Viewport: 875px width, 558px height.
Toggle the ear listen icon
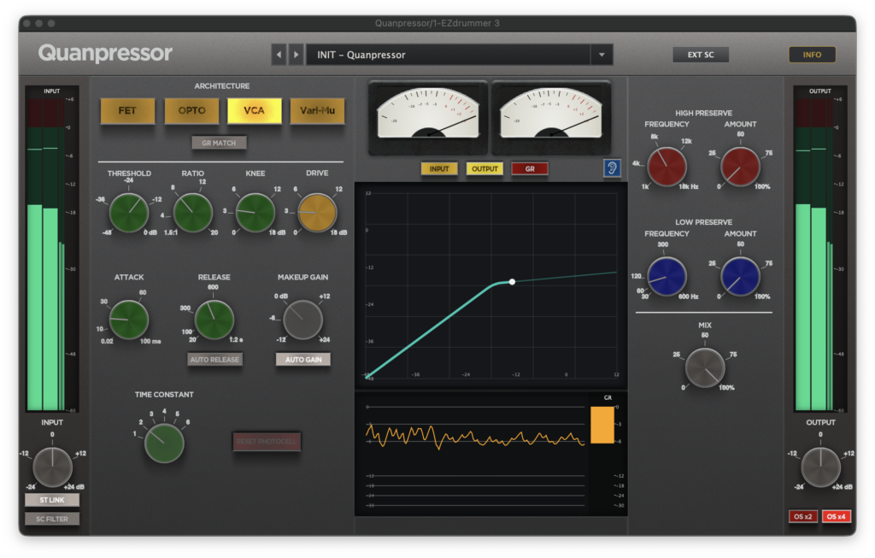point(612,168)
